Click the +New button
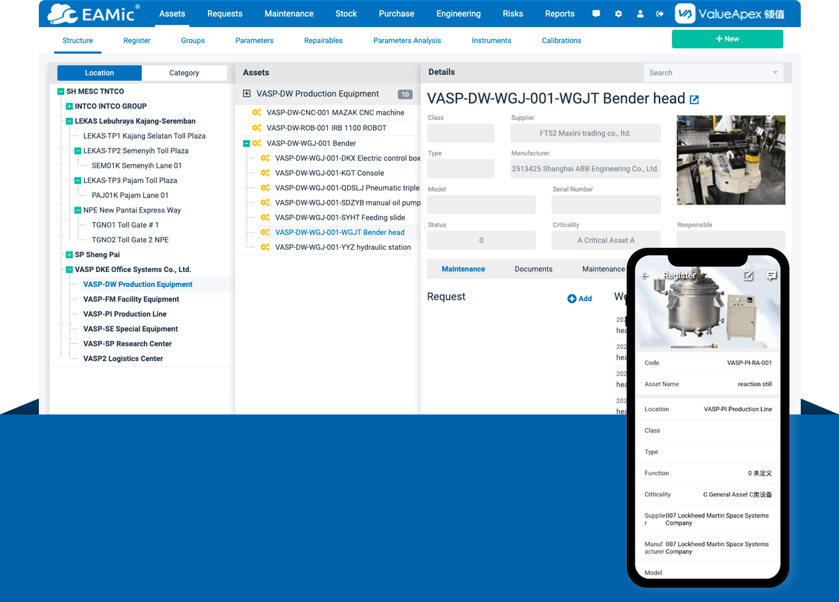This screenshot has width=839, height=602. (x=727, y=38)
